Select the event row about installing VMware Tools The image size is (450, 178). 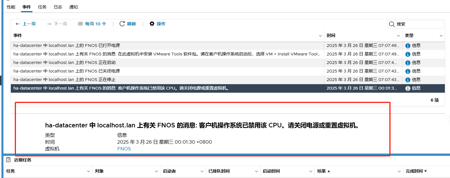click(x=228, y=54)
